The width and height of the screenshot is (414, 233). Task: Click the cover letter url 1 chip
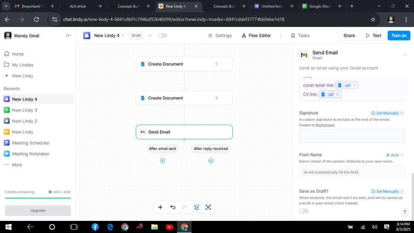(347, 85)
